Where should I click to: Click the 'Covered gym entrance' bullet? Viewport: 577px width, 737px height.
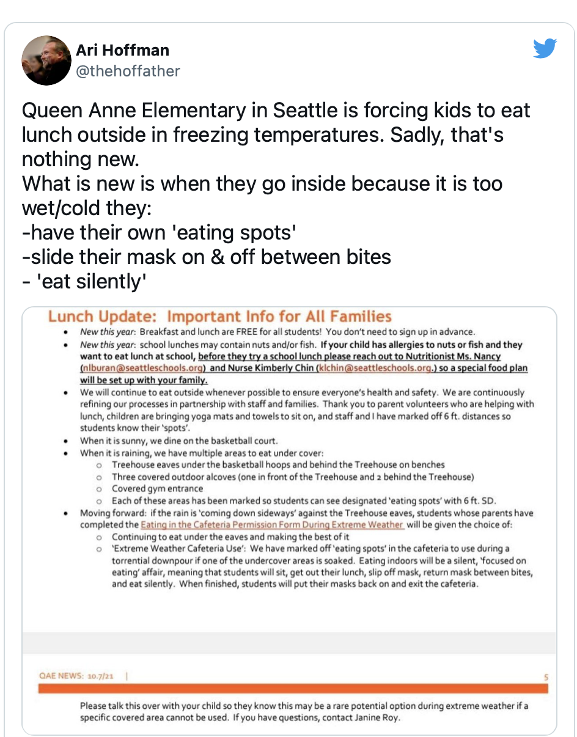pos(157,489)
